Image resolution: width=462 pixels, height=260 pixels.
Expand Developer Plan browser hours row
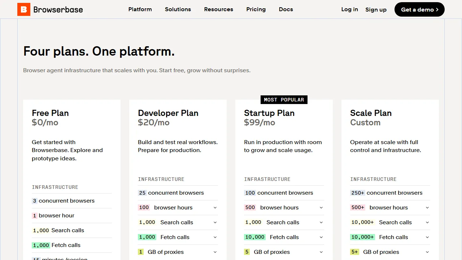coord(178,208)
